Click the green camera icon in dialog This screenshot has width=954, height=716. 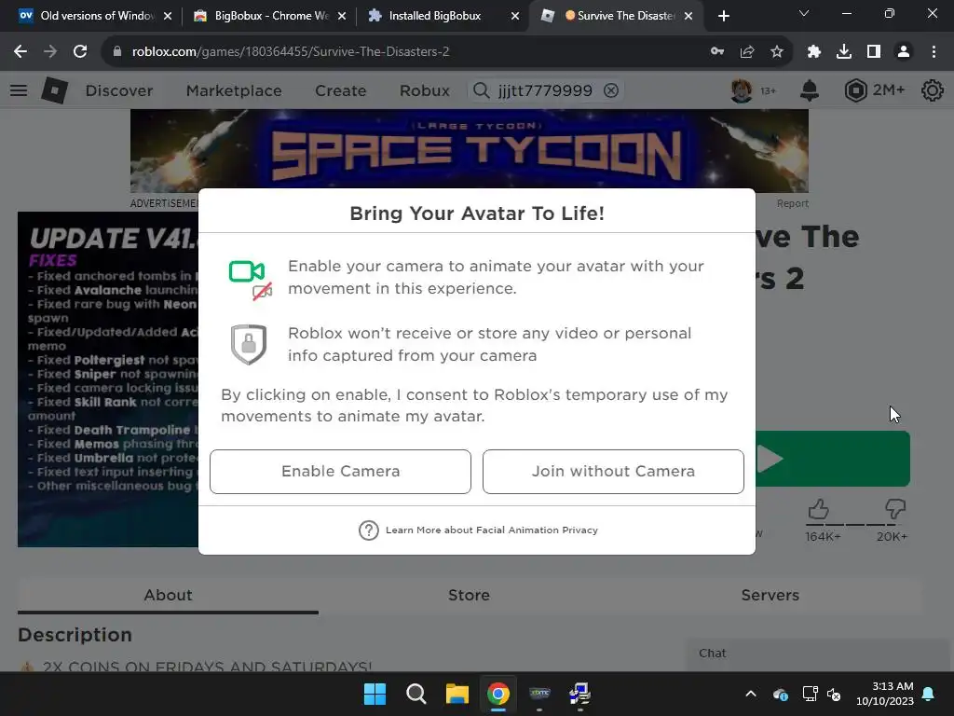[246, 271]
